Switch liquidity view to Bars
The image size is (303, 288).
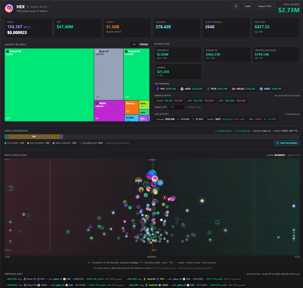(x=134, y=44)
